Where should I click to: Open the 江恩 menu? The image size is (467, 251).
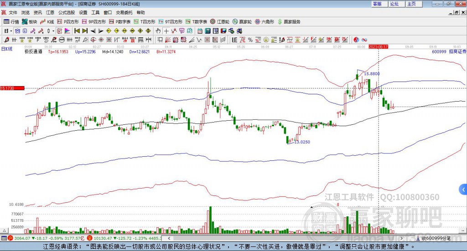click(x=50, y=12)
